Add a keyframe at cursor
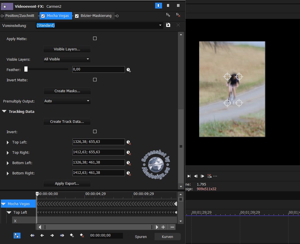300x244 pixels. click(72, 235)
